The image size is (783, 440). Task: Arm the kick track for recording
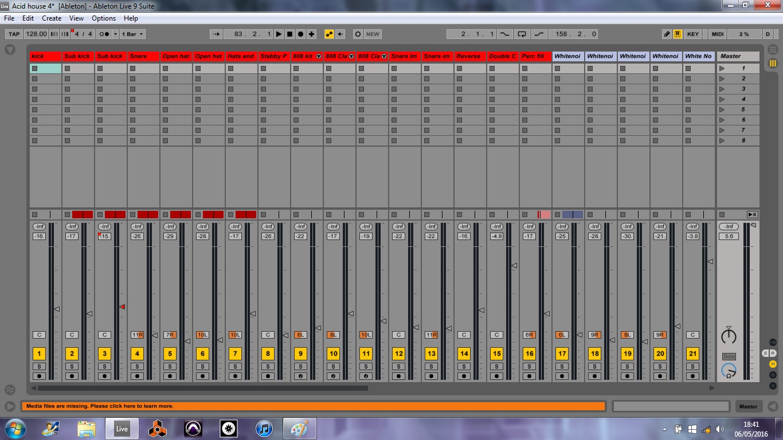point(39,376)
